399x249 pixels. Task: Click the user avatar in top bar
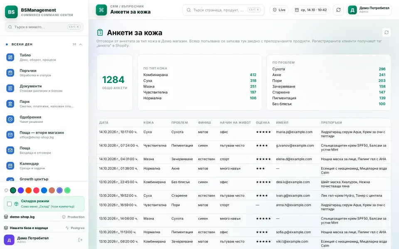tap(352, 10)
